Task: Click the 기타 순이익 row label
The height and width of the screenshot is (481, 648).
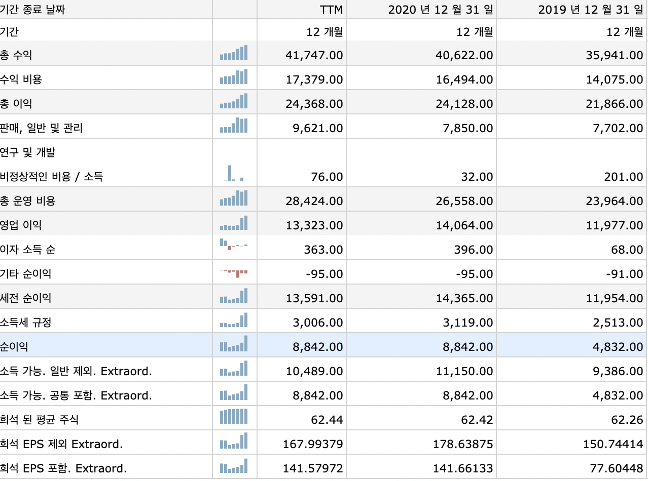Action: pos(25,274)
